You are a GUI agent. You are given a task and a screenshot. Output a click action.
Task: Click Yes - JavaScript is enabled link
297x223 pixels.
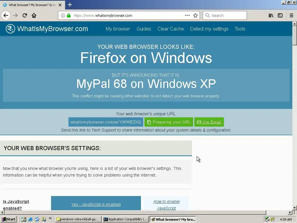(x=96, y=204)
